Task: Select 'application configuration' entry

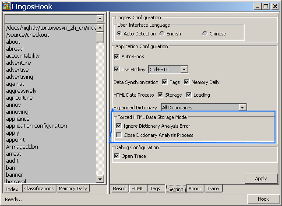Action: [x=51, y=126]
